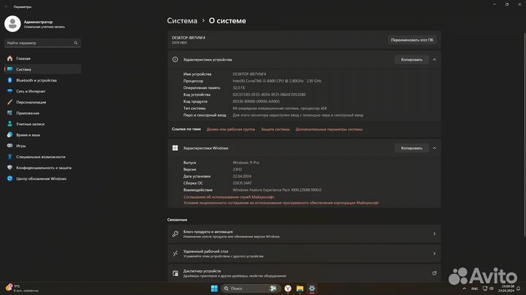
Task: Copy device specs with the Копировать button
Action: [411, 59]
